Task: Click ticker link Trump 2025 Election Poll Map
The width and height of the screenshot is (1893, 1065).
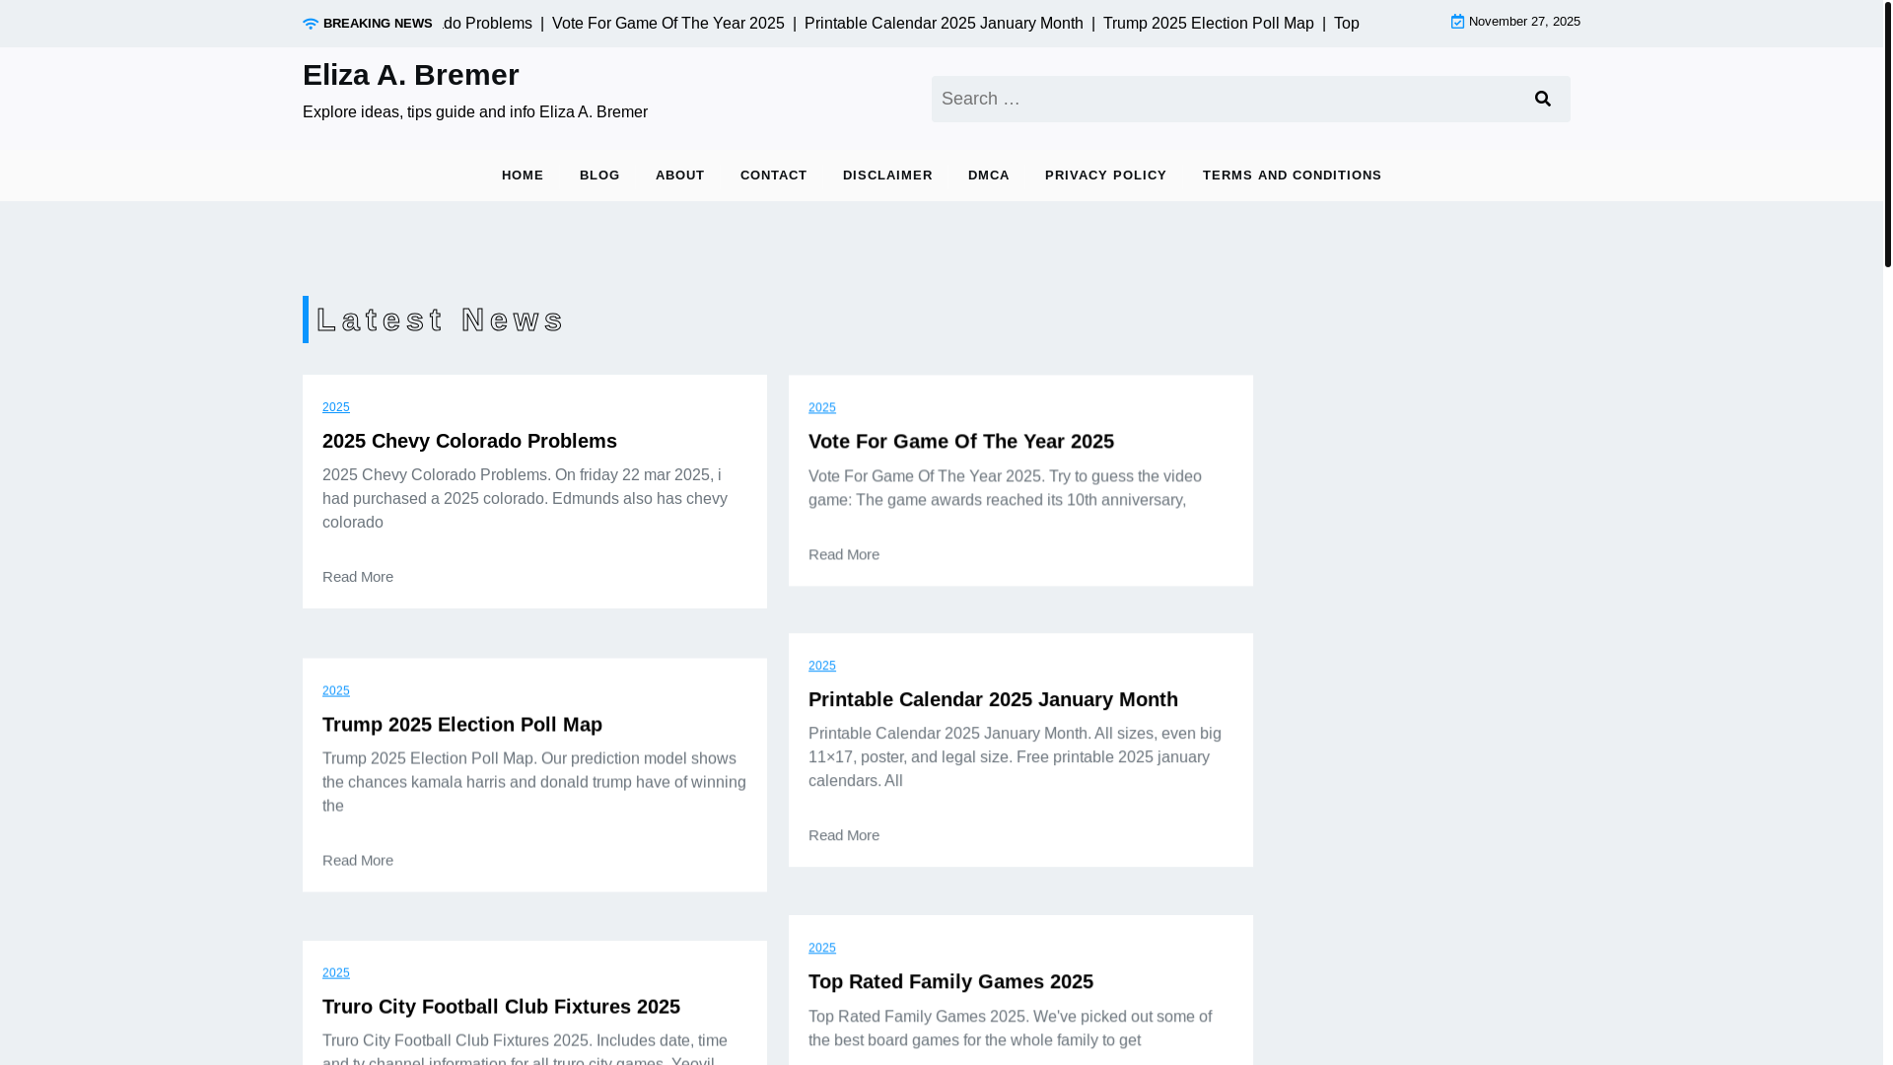Action: (1209, 24)
